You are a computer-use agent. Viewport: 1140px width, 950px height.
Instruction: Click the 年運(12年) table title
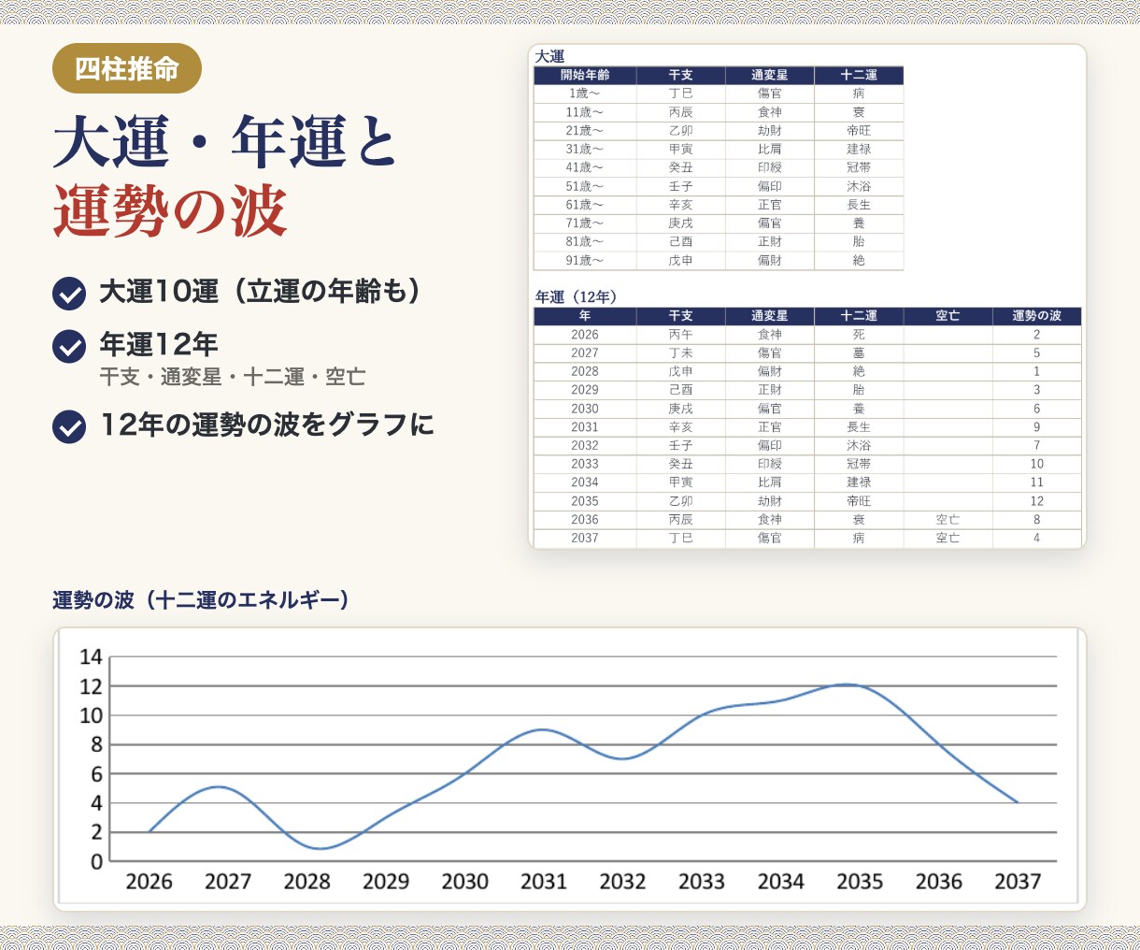576,297
